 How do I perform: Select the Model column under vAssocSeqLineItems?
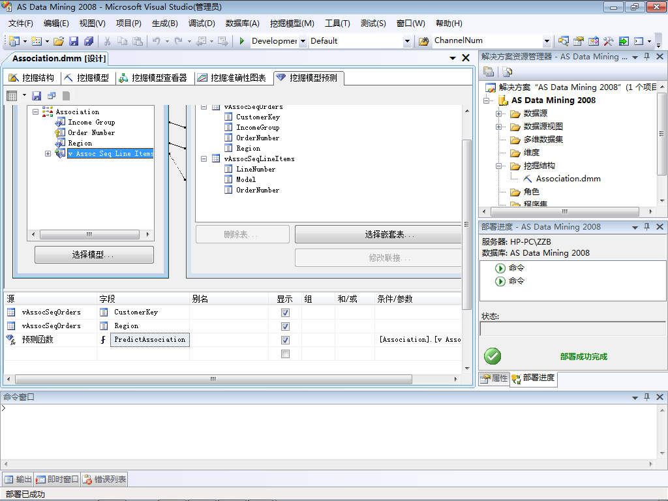[x=246, y=179]
